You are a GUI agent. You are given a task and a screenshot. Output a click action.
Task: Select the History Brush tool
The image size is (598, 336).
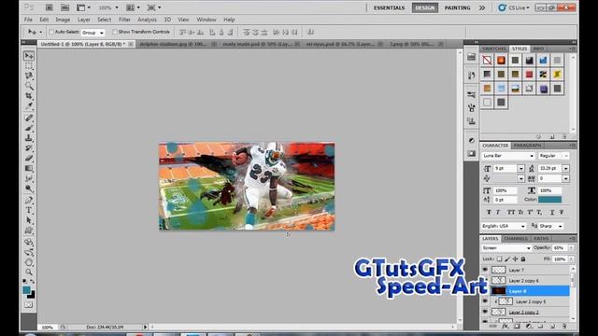pos(29,147)
